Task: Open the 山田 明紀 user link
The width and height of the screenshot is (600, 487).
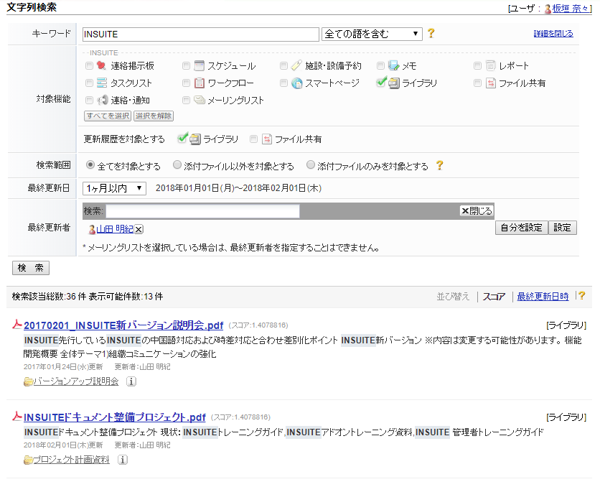Action: point(115,229)
